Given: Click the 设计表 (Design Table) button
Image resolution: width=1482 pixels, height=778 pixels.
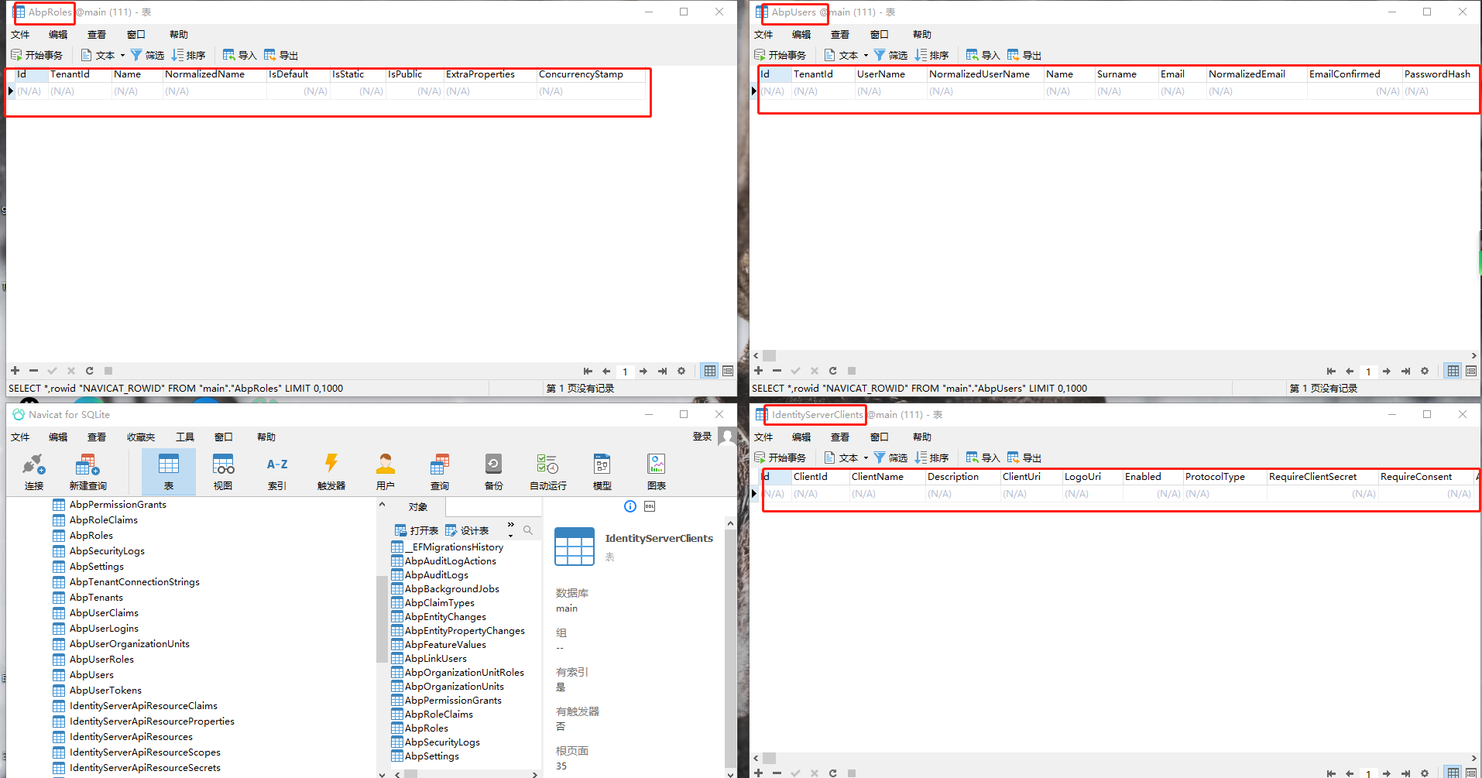Looking at the screenshot, I should 467,530.
